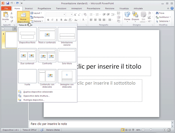The height and width of the screenshot is (133, 175).
Task: Fit slide to current window icon
Action: coord(169,130)
